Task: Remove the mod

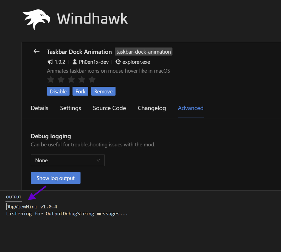Action: point(103,91)
